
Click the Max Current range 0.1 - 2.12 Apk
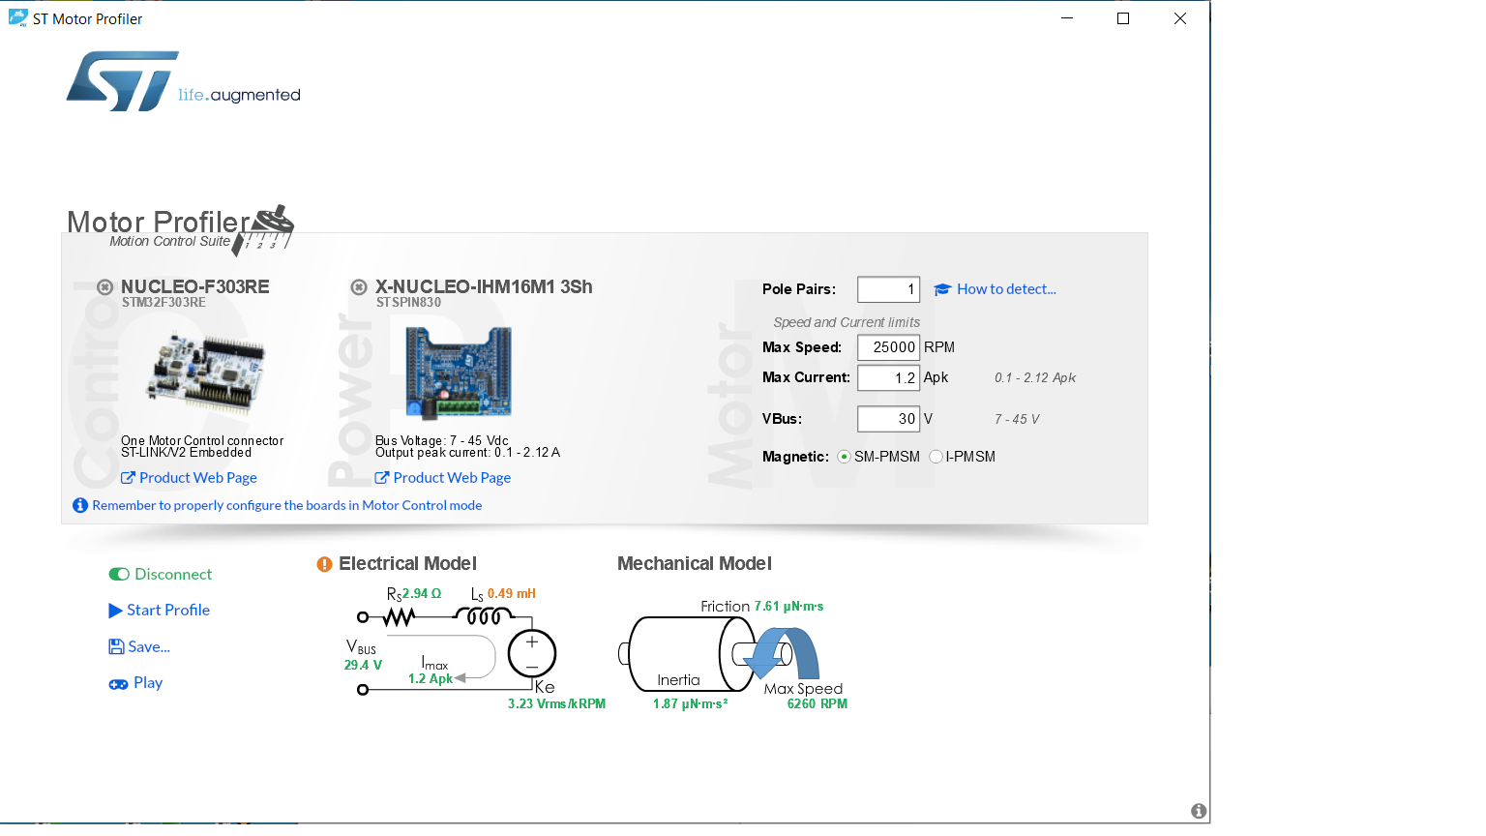pos(1035,377)
